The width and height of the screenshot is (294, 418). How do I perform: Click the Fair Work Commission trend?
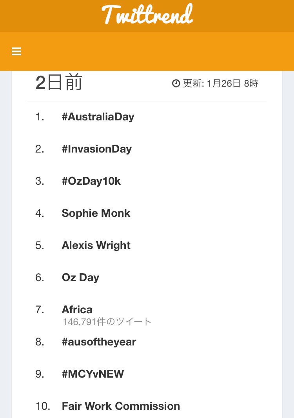click(121, 406)
